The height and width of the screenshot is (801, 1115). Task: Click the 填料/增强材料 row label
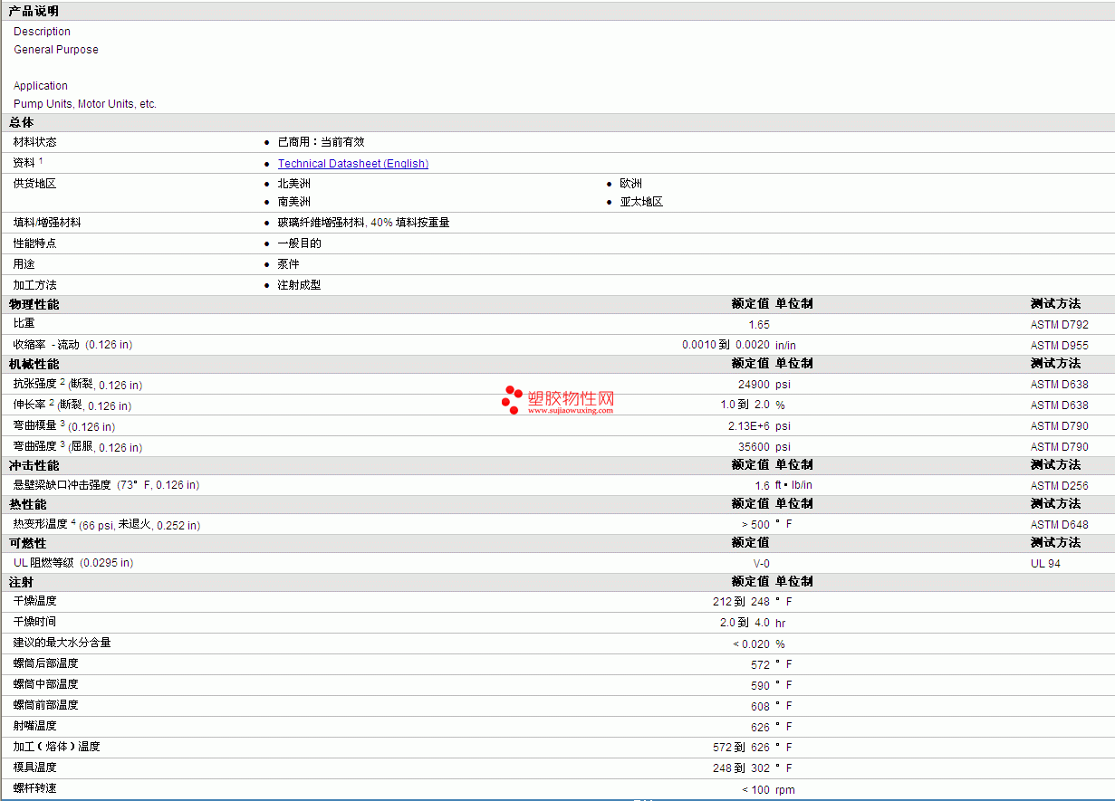coord(47,223)
